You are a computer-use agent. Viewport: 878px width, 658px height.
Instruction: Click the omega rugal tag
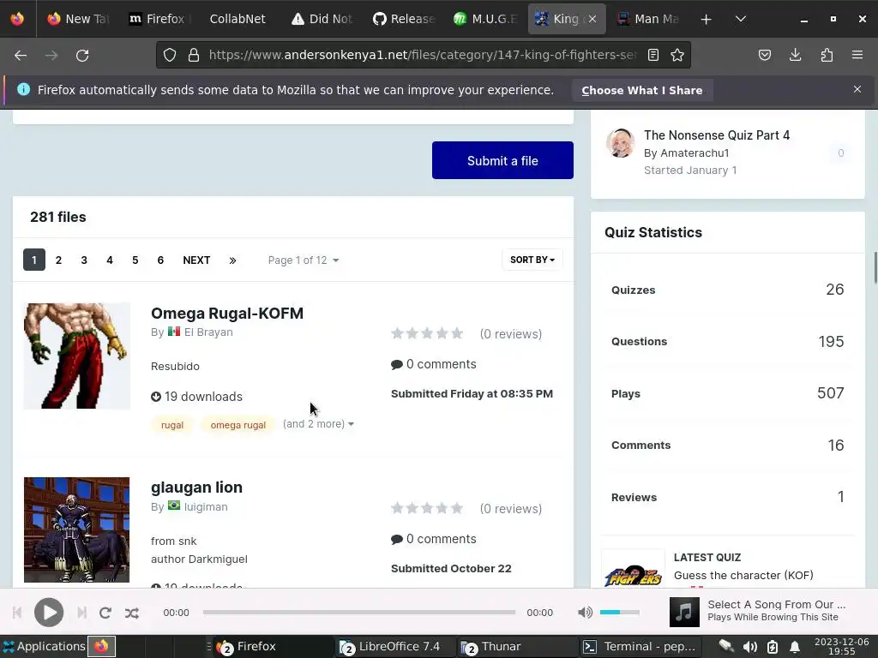coord(238,425)
